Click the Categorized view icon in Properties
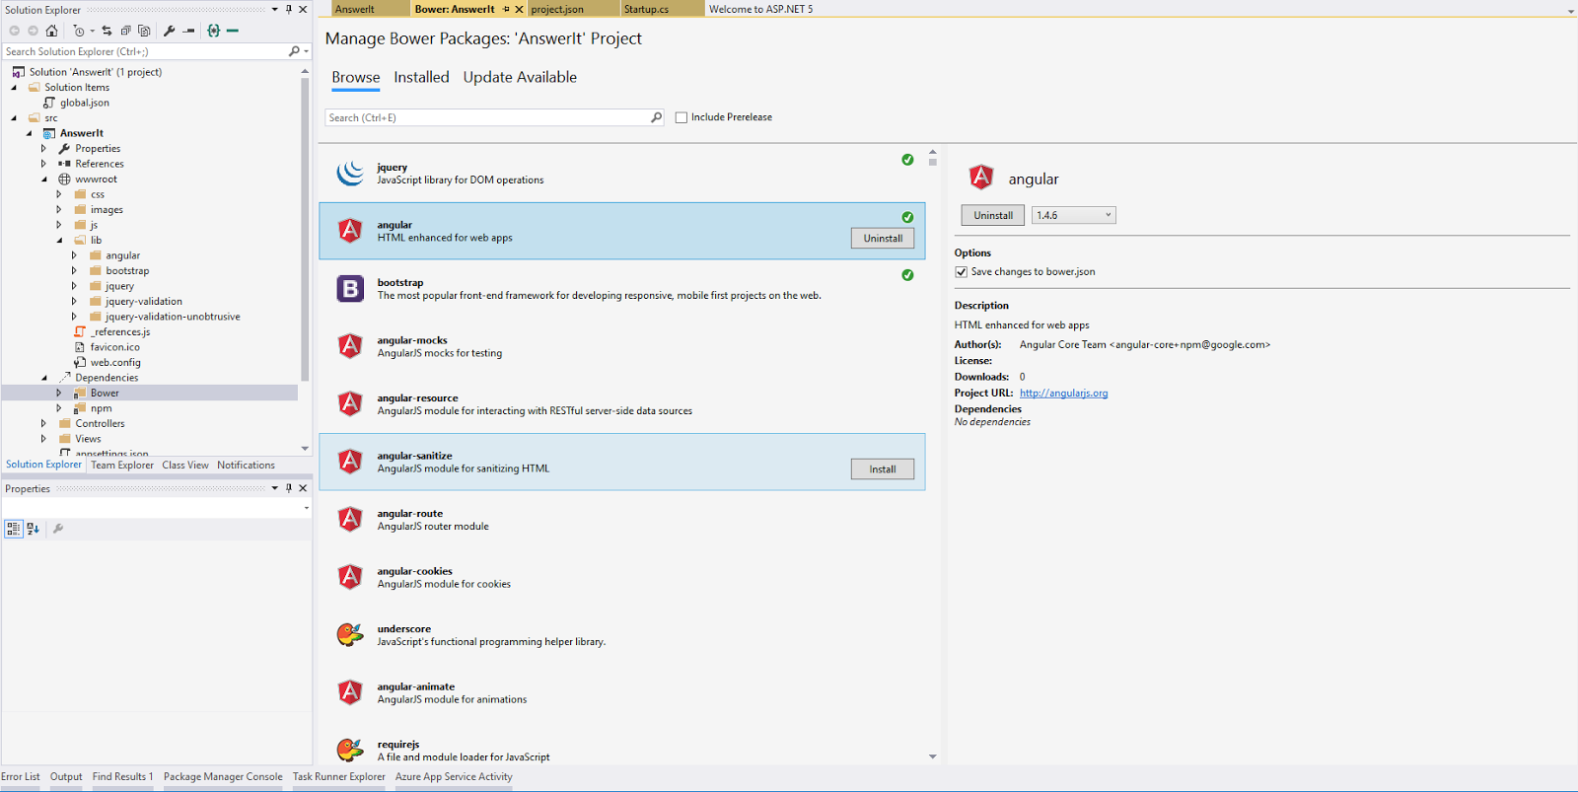The image size is (1578, 792). [14, 529]
